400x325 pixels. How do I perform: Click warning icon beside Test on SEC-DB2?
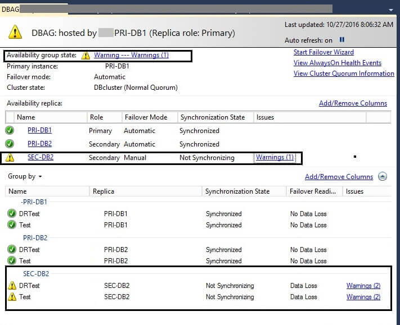tap(11, 297)
